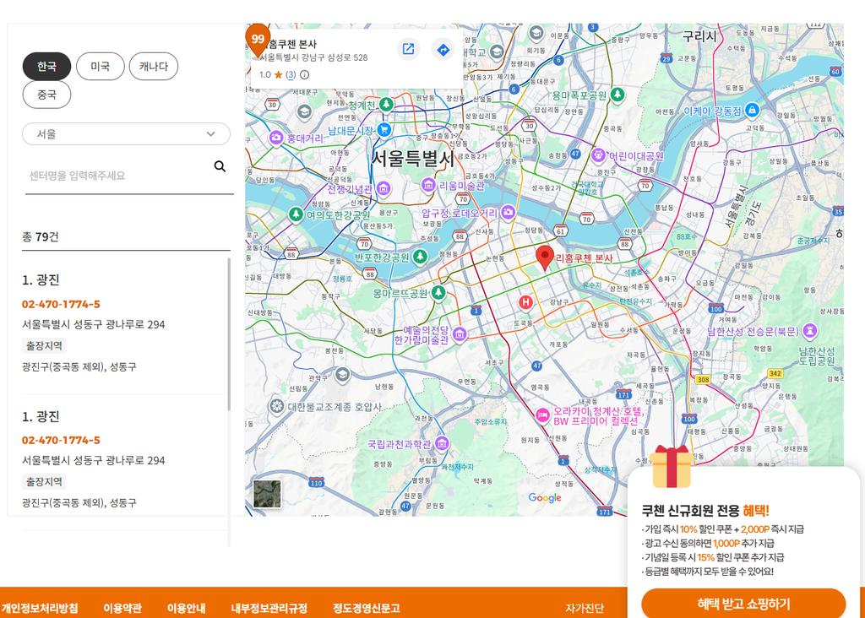Image resolution: width=865 pixels, height=618 pixels.
Task: Click the second 02-470-1774~5 phone number
Action: (x=61, y=441)
